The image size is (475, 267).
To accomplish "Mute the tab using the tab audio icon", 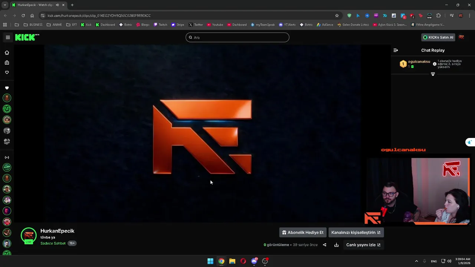I will [x=57, y=5].
